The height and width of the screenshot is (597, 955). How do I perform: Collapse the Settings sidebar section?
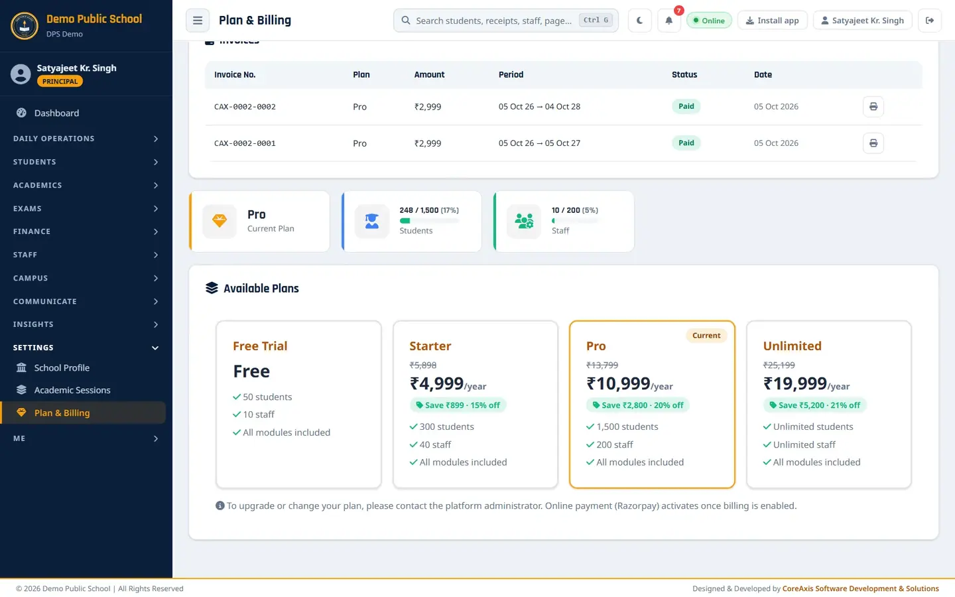pyautogui.click(x=86, y=348)
